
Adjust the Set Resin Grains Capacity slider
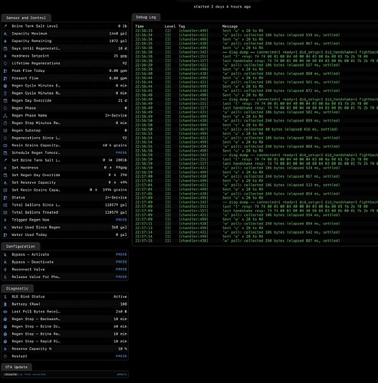pos(96,190)
